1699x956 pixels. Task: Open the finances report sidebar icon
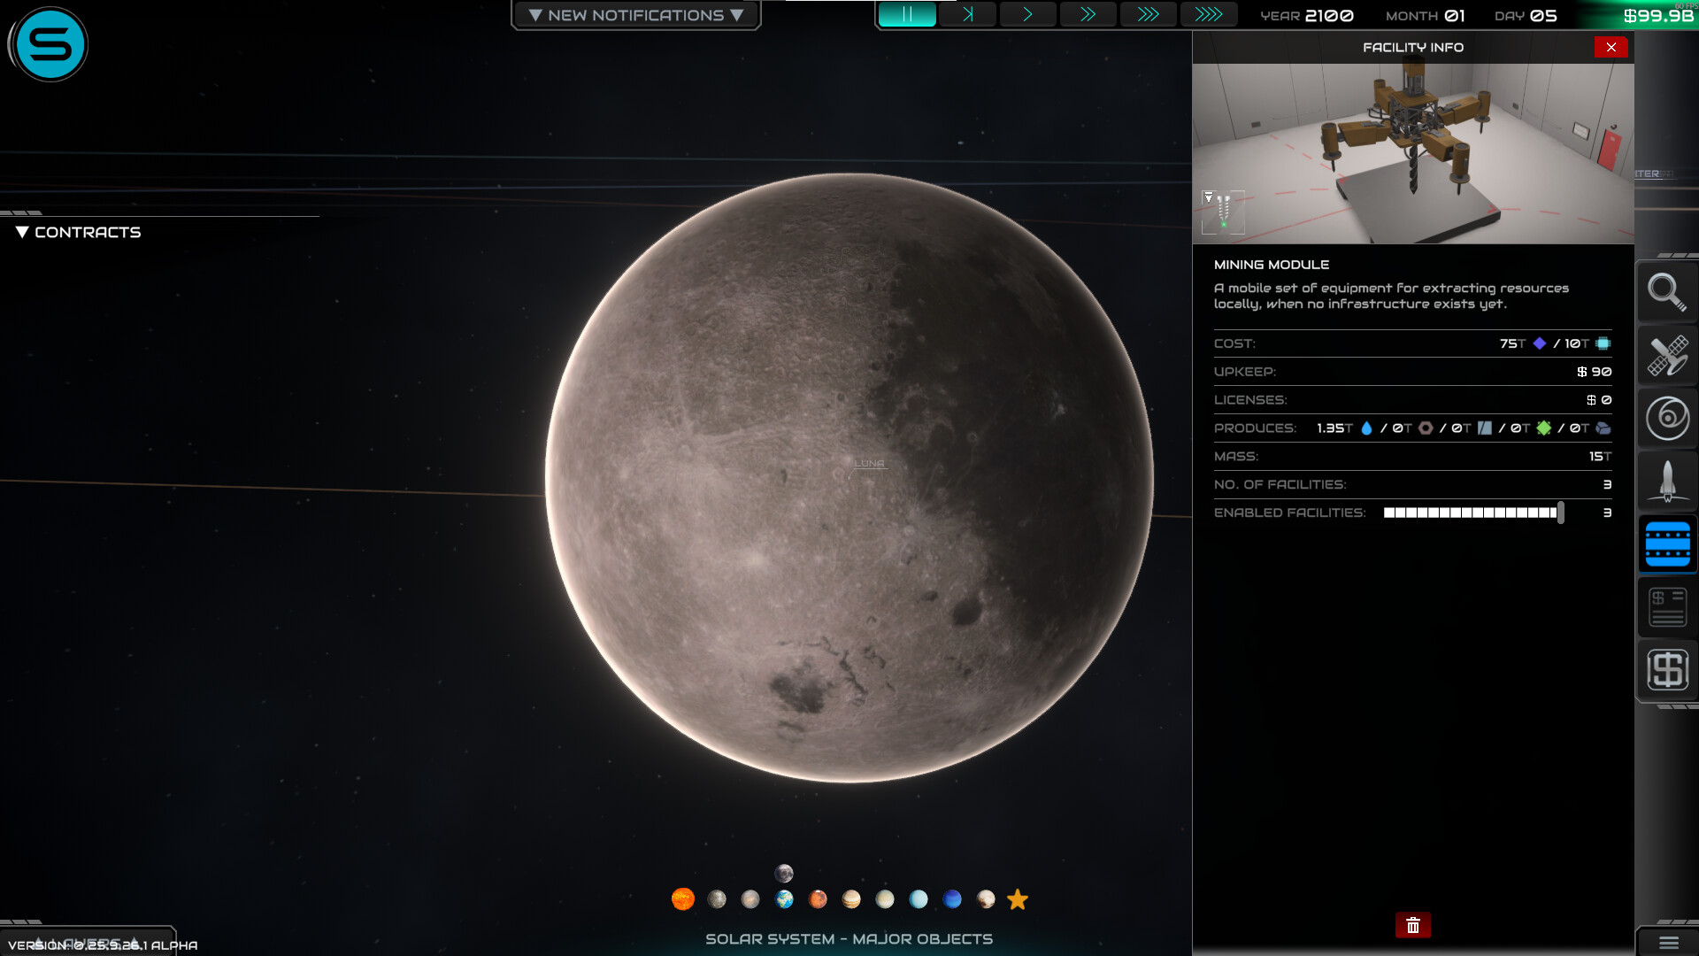(1667, 607)
